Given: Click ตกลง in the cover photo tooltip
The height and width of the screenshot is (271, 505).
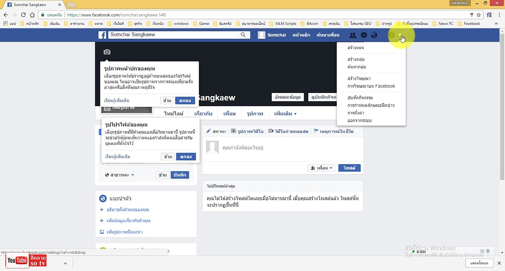Looking at the screenshot, I should 185,100.
